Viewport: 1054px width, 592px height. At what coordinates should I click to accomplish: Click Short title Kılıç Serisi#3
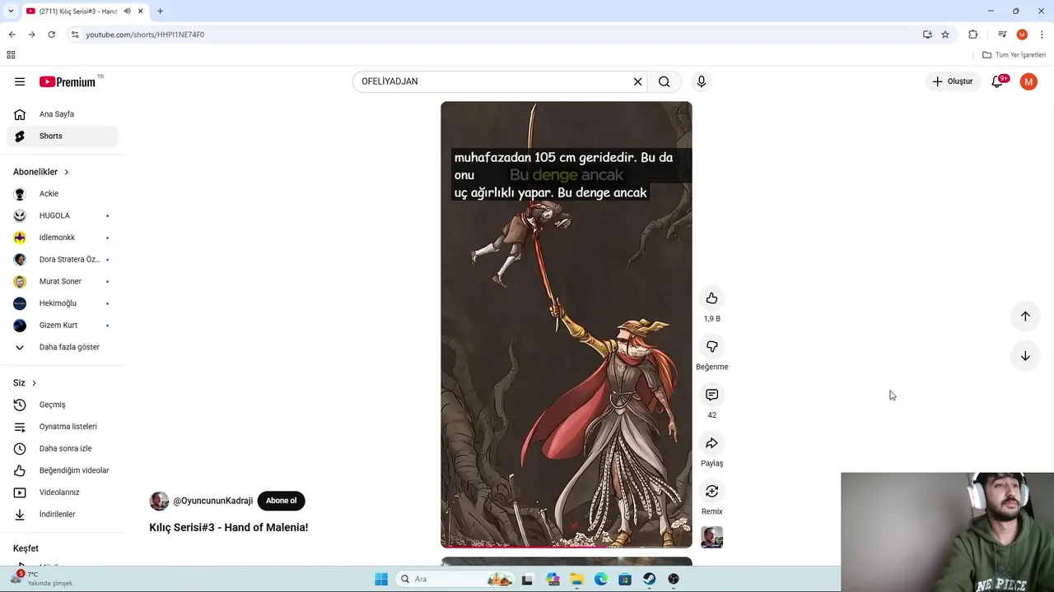point(229,527)
